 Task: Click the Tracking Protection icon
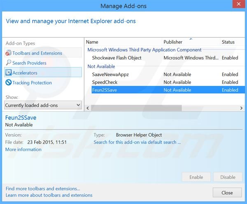[x=8, y=83]
